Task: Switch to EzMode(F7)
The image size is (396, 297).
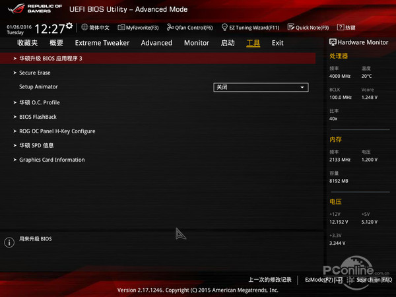Action: (x=323, y=280)
